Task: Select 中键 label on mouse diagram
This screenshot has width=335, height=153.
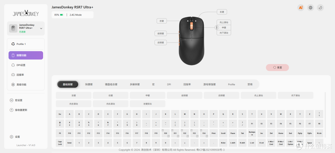Action: (x=224, y=28)
